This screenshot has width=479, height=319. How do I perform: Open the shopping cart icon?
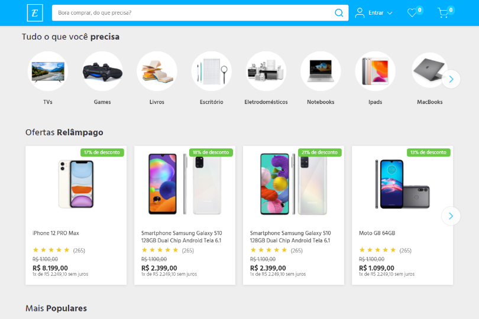pyautogui.click(x=443, y=13)
